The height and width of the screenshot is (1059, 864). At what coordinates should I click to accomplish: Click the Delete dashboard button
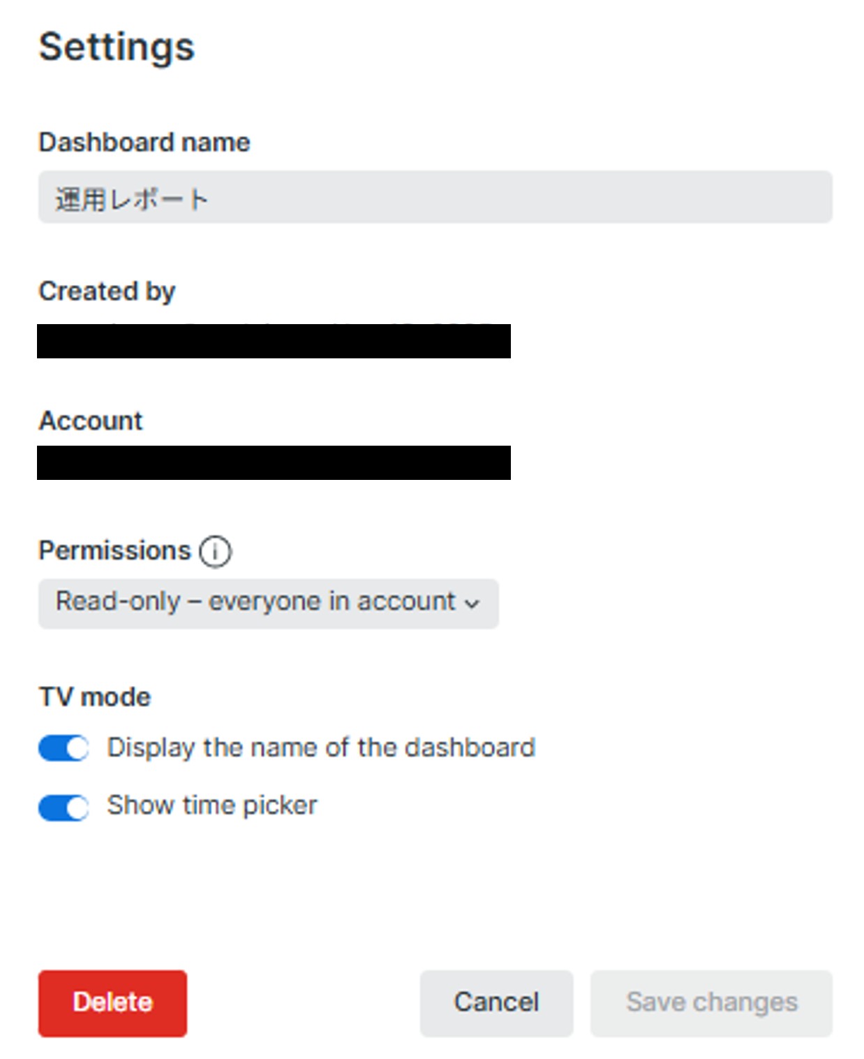112,1002
